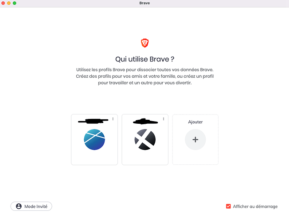
Task: Click the Brave lion logo
Action: pyautogui.click(x=144, y=43)
